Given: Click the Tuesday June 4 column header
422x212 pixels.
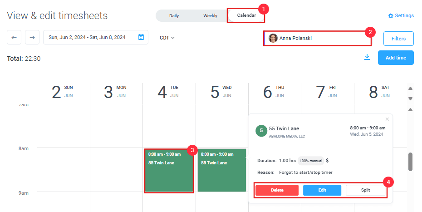Looking at the screenshot, I should coord(168,92).
